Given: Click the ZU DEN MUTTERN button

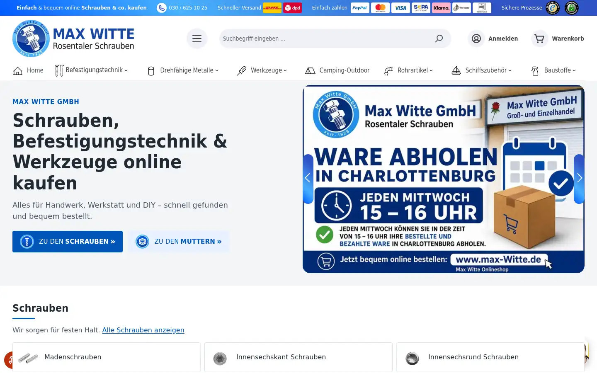Looking at the screenshot, I should (179, 242).
